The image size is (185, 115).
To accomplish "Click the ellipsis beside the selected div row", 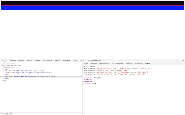I will click(1, 77).
